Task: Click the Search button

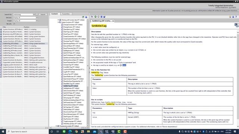Action: [x=43, y=15]
